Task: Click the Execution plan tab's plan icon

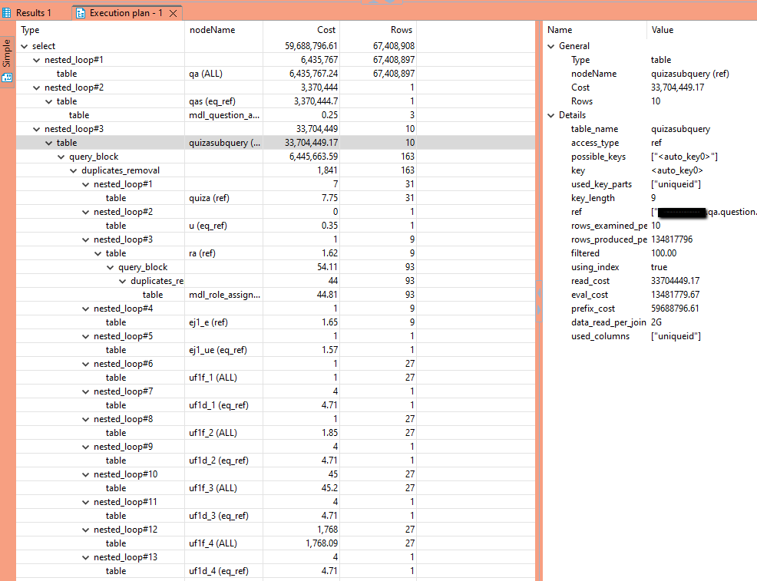Action: pyautogui.click(x=81, y=13)
